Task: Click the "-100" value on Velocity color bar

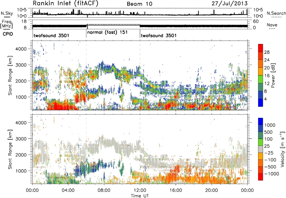Action: 270,160
